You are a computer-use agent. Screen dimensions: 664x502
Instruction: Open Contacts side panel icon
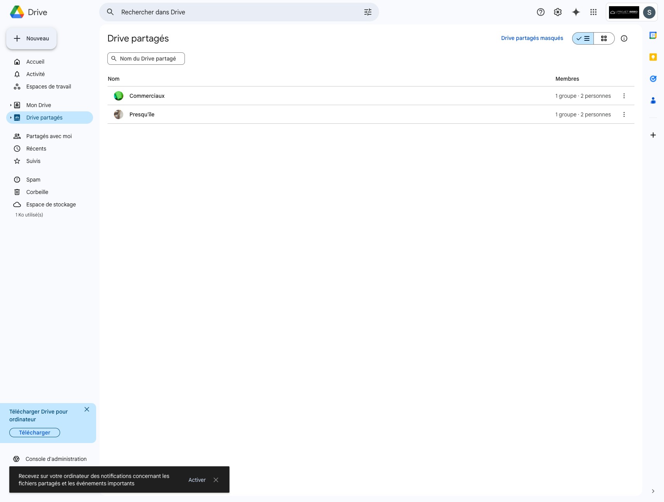[x=653, y=100]
